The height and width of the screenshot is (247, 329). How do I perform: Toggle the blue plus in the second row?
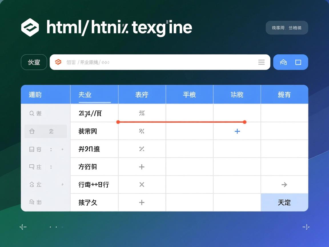click(x=237, y=131)
